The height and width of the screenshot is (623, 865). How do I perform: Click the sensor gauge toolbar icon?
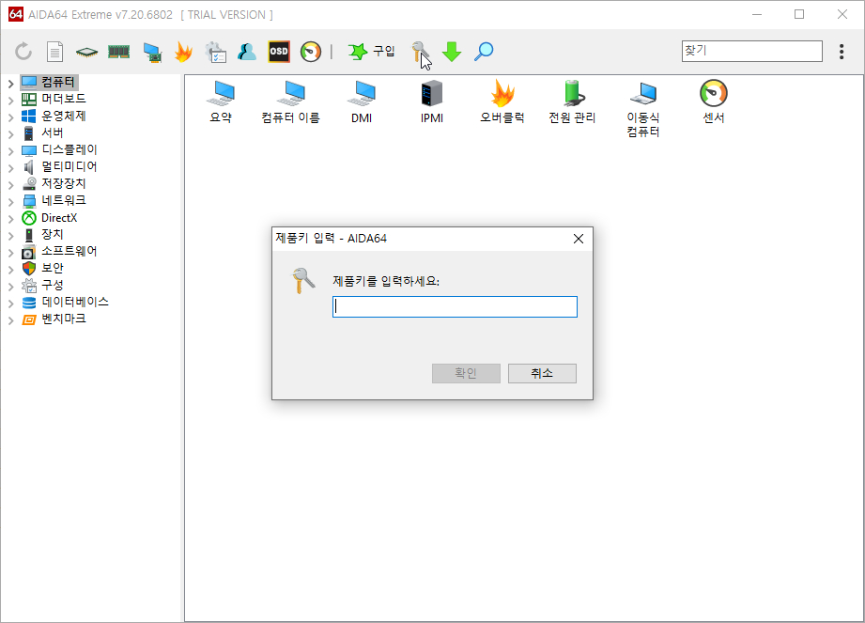pyautogui.click(x=311, y=52)
